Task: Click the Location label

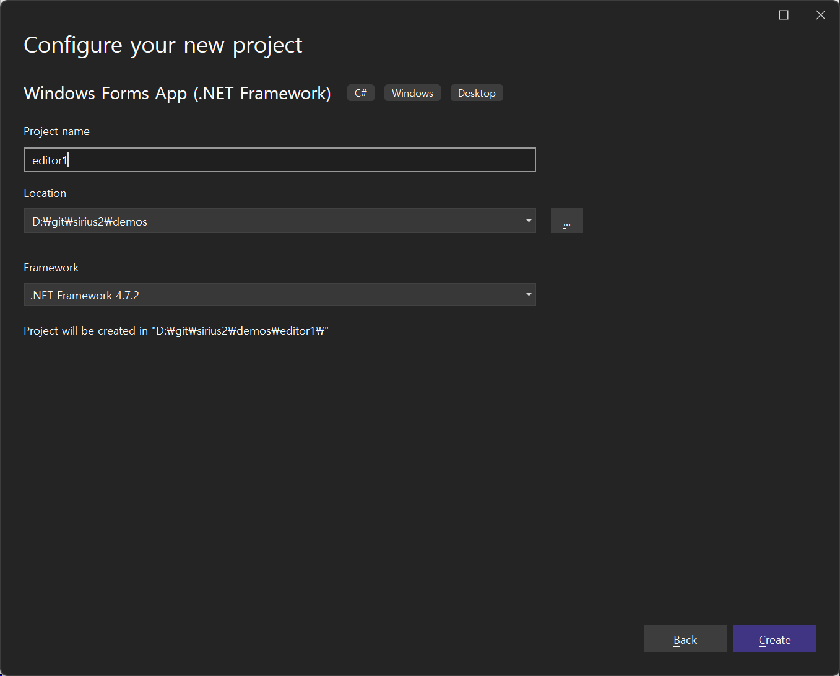Action: point(45,193)
